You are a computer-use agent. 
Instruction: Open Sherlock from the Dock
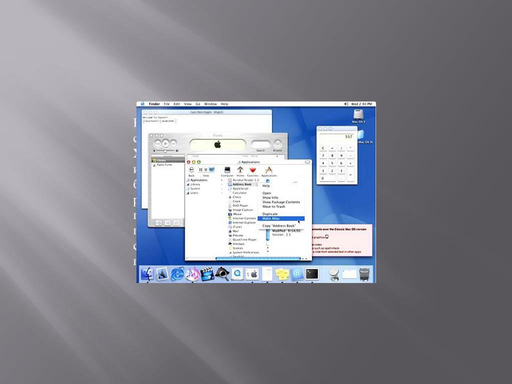(x=222, y=273)
